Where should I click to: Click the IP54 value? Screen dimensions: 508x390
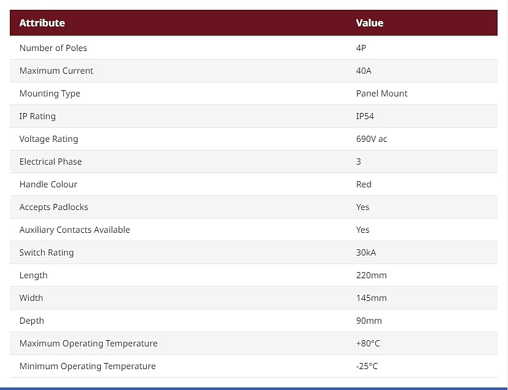tap(365, 116)
